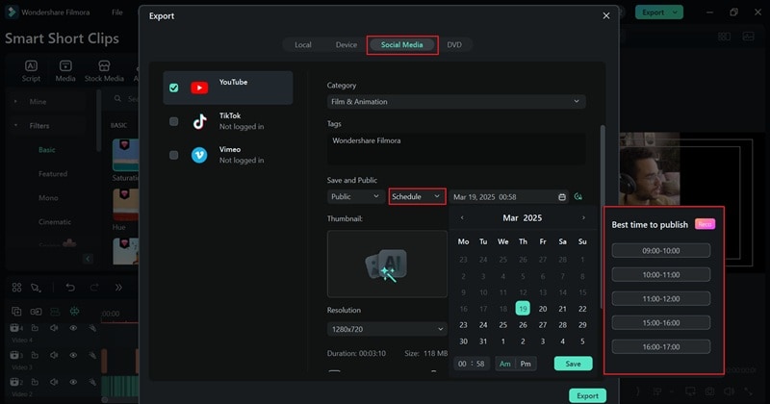Save the scheduled date and time

pyautogui.click(x=573, y=364)
